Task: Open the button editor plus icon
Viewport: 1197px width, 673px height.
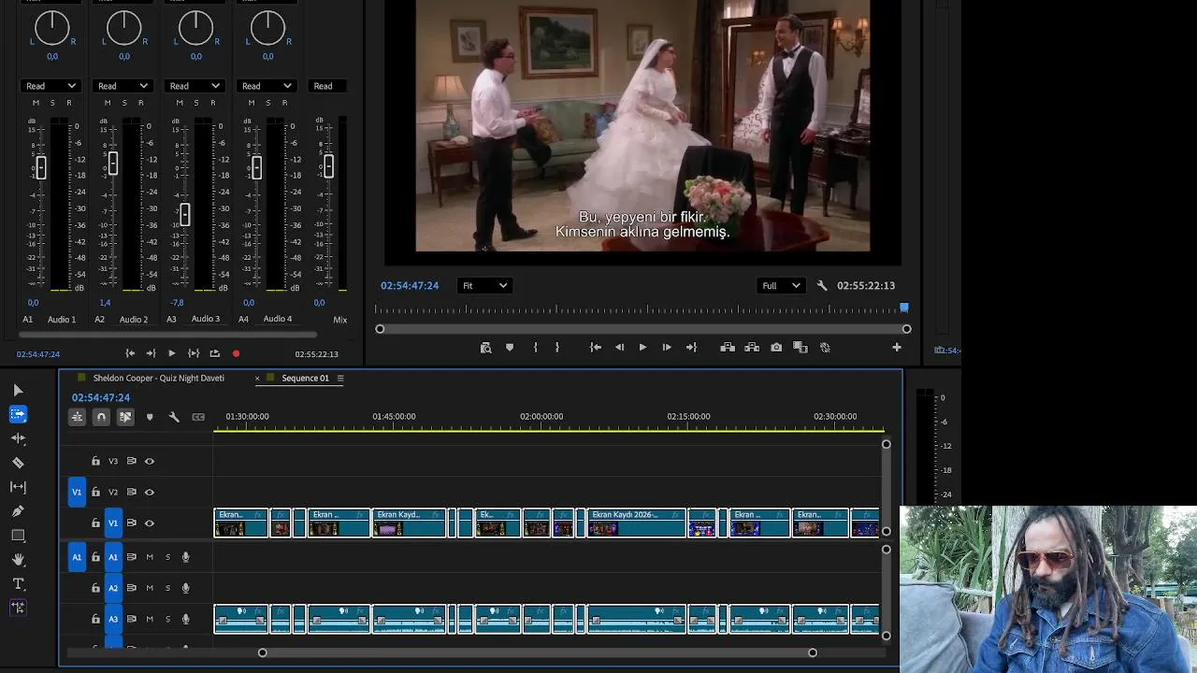Action: coord(897,348)
